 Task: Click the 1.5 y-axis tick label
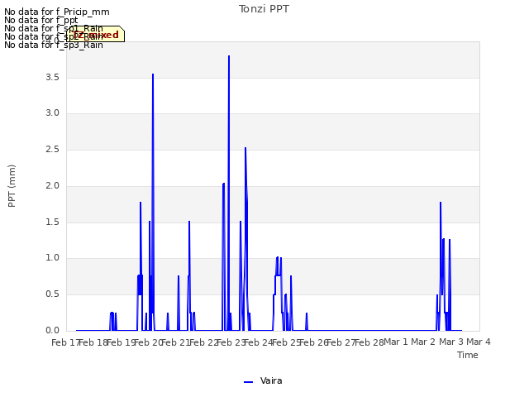coord(52,222)
